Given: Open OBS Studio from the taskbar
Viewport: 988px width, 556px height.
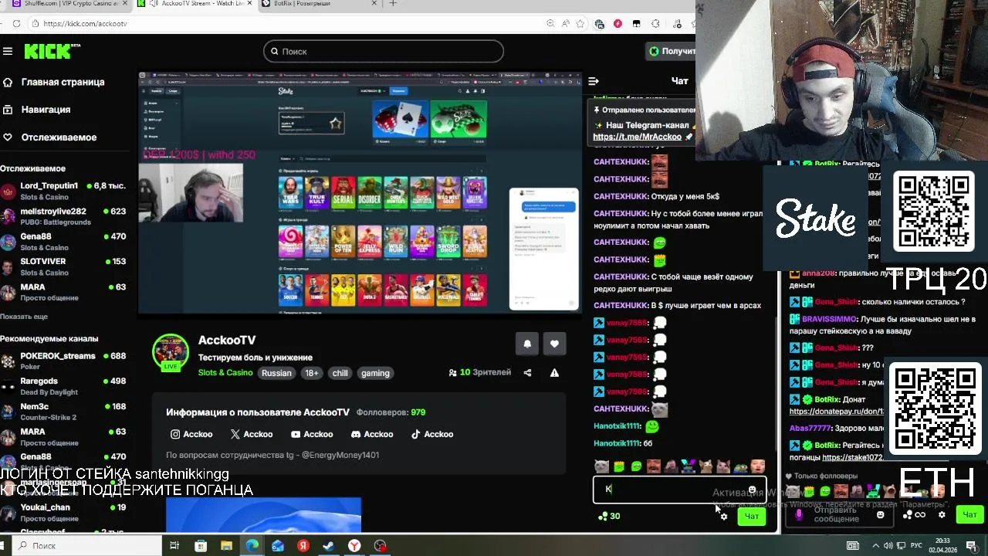Looking at the screenshot, I should click(381, 546).
